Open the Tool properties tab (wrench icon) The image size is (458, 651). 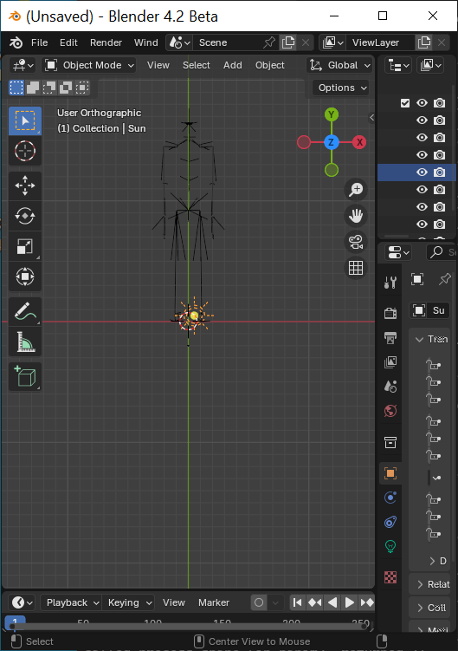(390, 283)
